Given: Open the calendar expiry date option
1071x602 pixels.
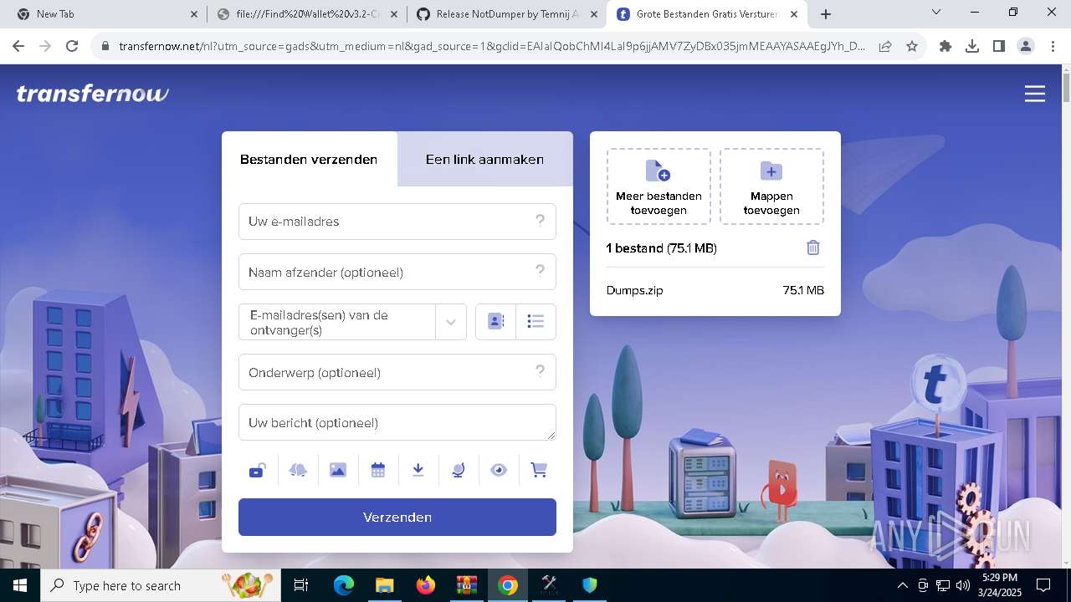Looking at the screenshot, I should click(378, 471).
